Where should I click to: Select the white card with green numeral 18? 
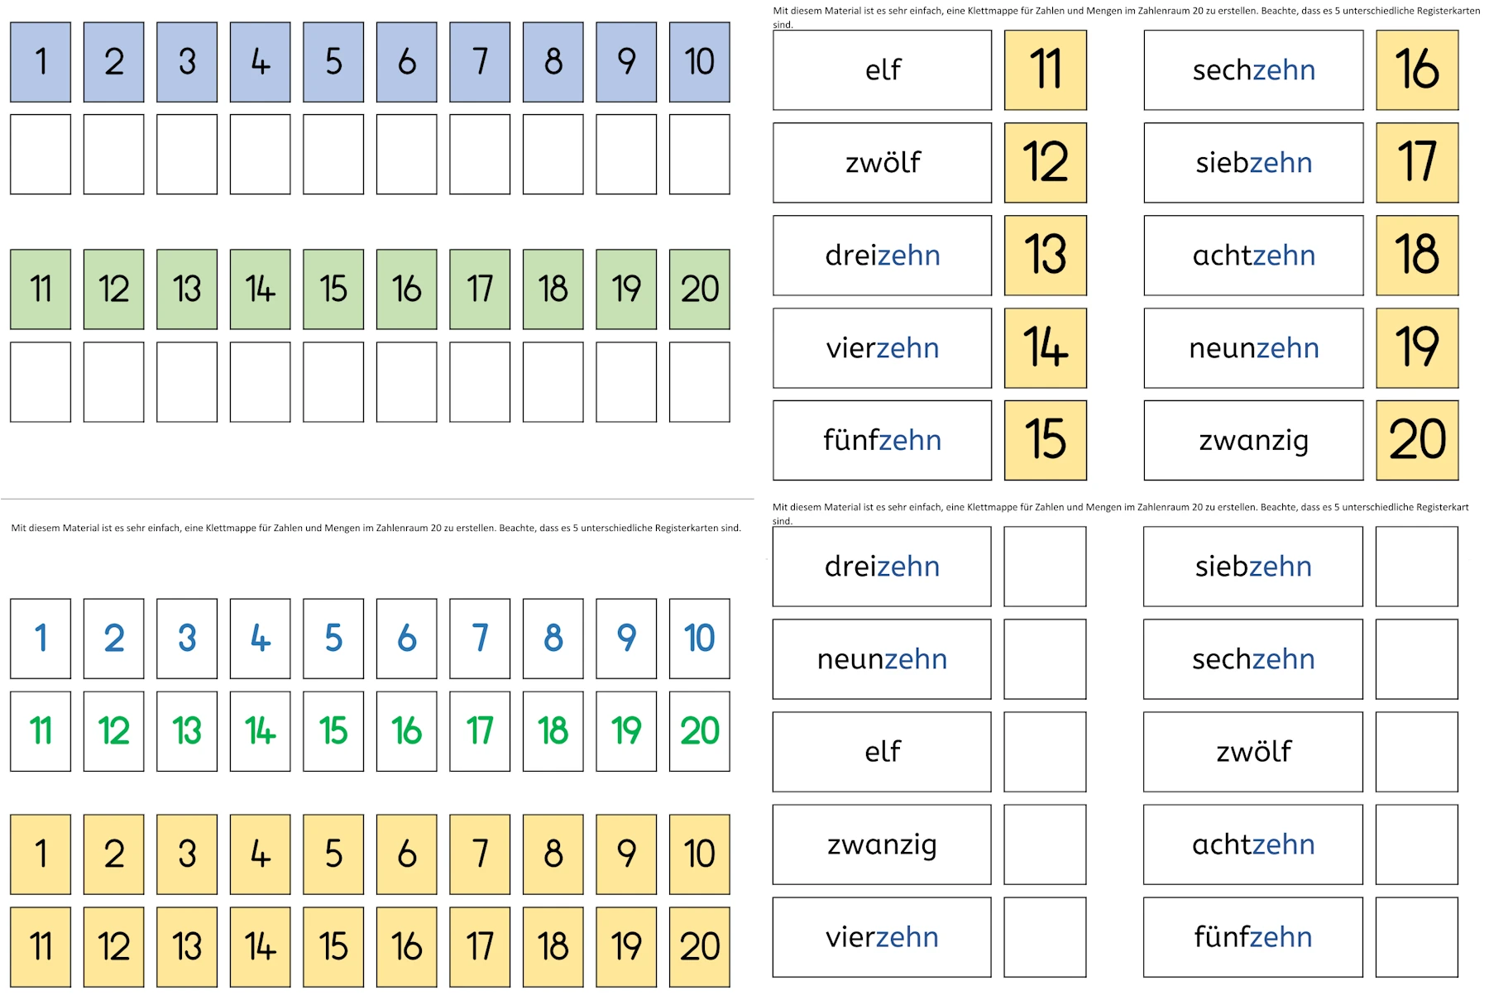click(553, 731)
